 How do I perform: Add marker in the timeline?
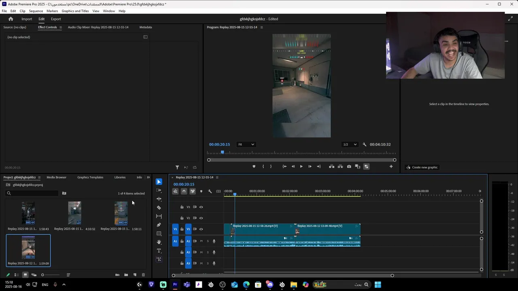pyautogui.click(x=201, y=191)
